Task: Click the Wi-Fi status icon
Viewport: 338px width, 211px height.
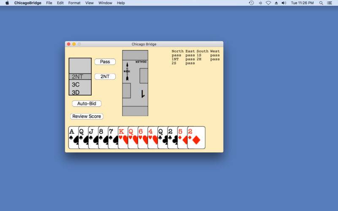Action: click(x=268, y=3)
